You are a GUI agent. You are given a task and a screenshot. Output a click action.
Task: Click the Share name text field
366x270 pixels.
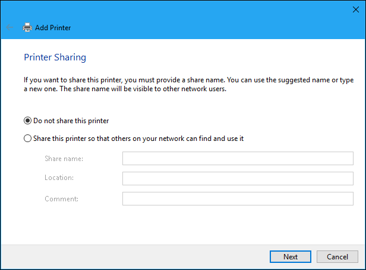click(238, 158)
